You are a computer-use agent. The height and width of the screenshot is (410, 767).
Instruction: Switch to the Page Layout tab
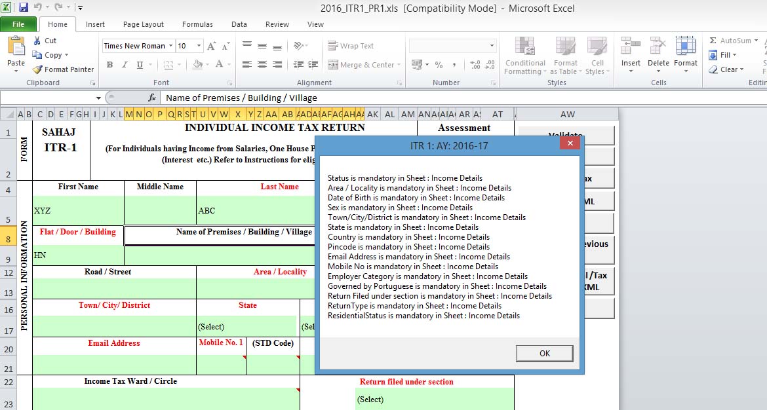tap(144, 24)
